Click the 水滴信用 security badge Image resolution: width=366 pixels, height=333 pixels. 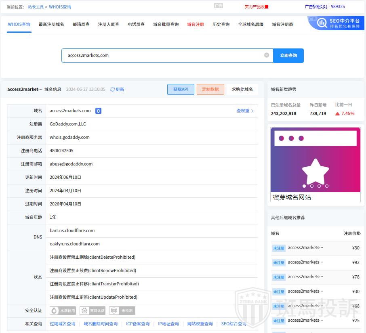pyautogui.click(x=63, y=310)
